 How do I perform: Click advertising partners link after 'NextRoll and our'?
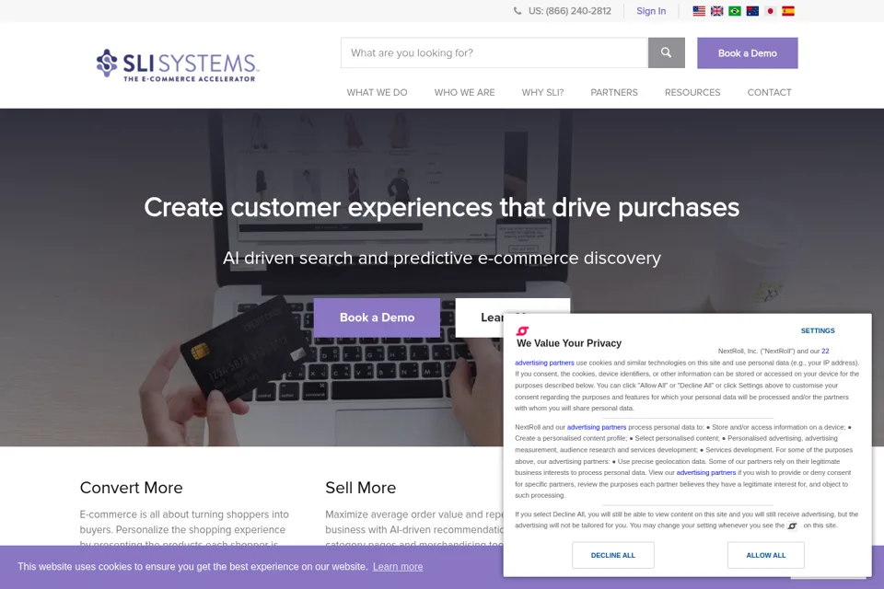[x=597, y=427]
